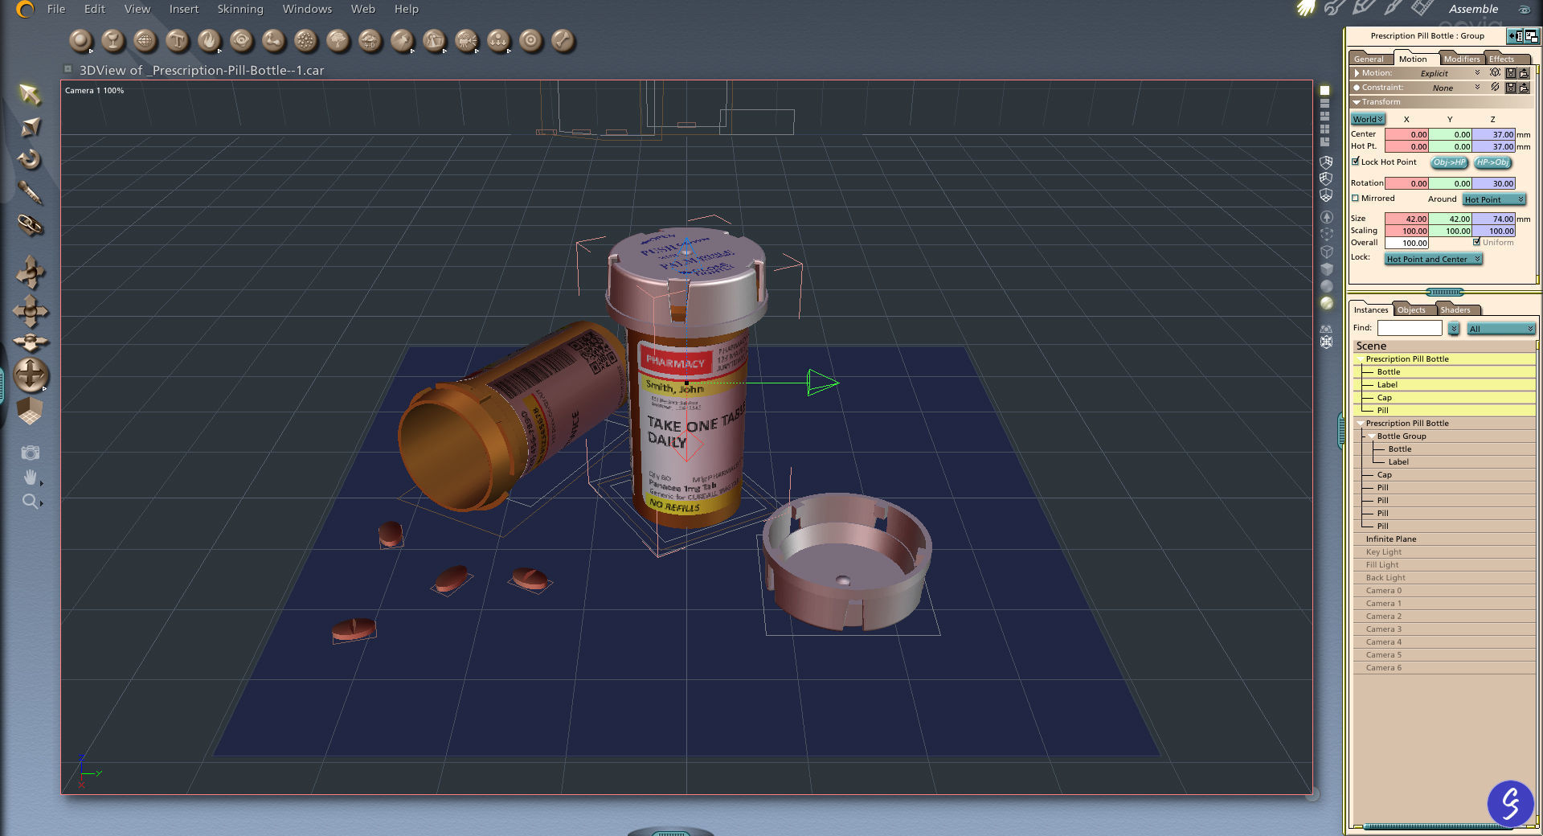Viewport: 1543px width, 836px height.
Task: Insert a Text object (T icon)
Action: click(x=177, y=40)
